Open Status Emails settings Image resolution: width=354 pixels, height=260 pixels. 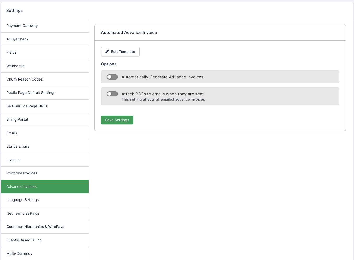tap(18, 146)
